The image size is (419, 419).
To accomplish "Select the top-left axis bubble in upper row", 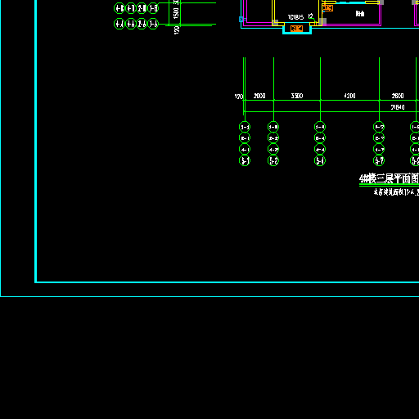I will click(x=119, y=8).
